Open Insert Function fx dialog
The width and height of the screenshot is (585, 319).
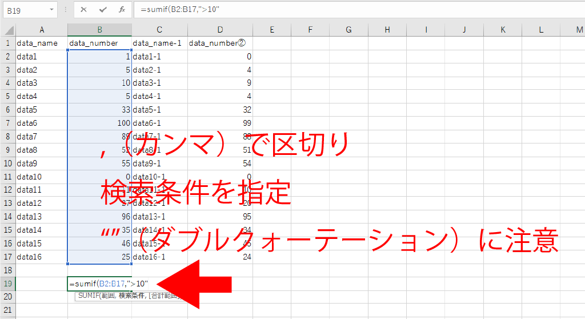[122, 10]
